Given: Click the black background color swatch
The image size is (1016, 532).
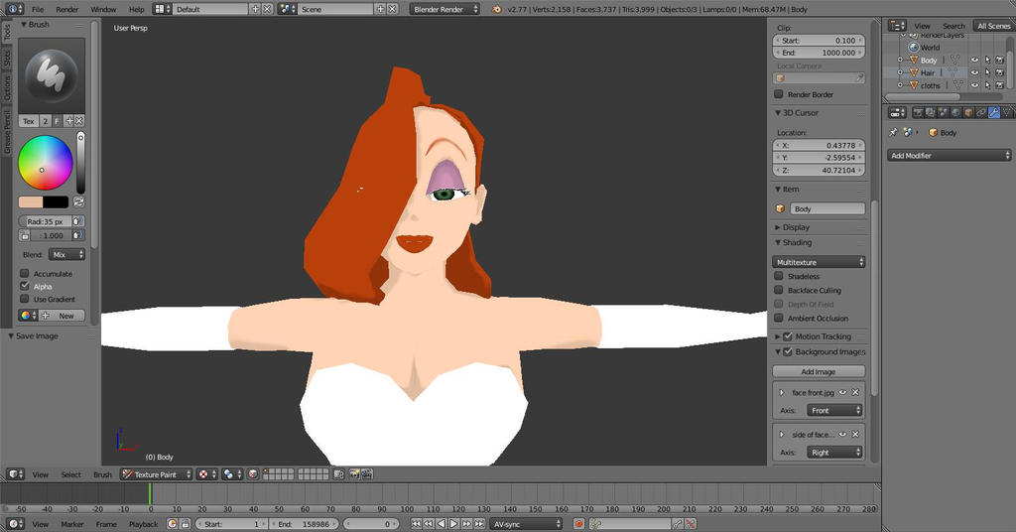Looking at the screenshot, I should pyautogui.click(x=56, y=202).
